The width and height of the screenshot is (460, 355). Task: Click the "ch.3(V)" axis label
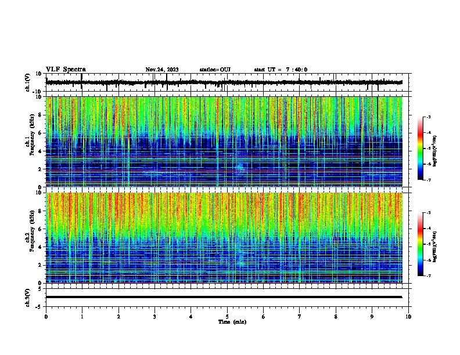click(28, 298)
